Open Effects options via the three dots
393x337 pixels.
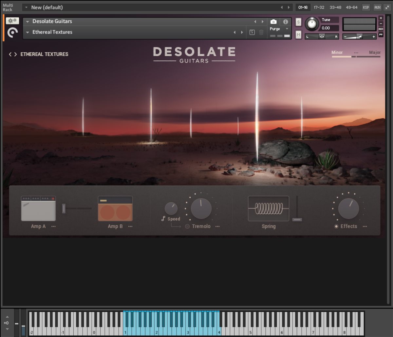pos(365,226)
